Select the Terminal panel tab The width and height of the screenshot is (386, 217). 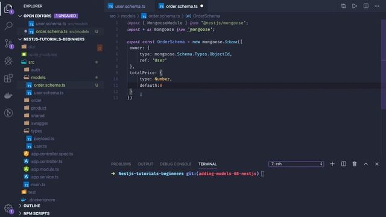click(x=207, y=164)
